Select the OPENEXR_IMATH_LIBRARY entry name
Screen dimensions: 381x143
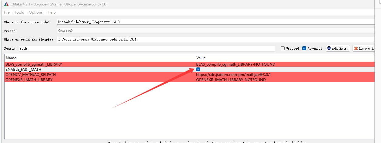pos(29,80)
